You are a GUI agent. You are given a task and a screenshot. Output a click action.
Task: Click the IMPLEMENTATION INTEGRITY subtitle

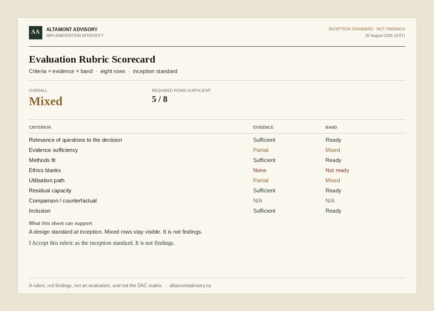75,35
